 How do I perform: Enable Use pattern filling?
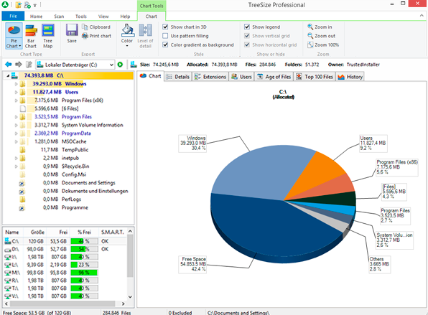165,36
